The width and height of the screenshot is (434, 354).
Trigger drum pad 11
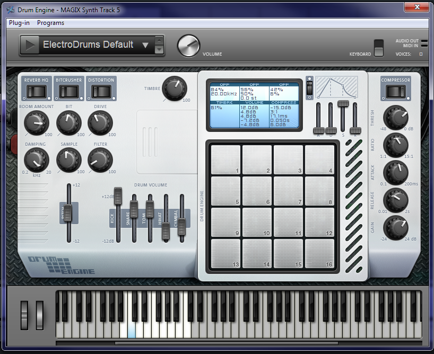point(288,223)
